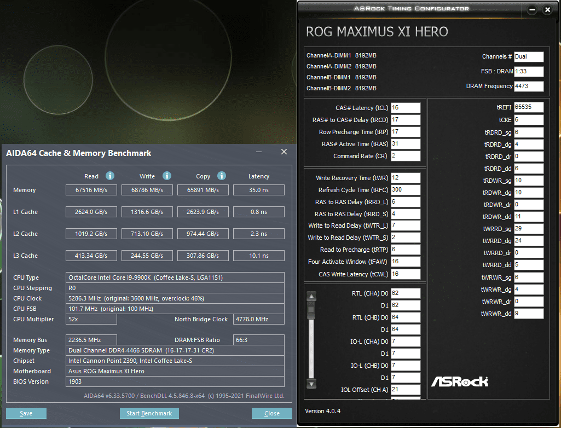Click the Memory Bus value 2236.5 MHz
This screenshot has width=561, height=428.
tap(91, 340)
